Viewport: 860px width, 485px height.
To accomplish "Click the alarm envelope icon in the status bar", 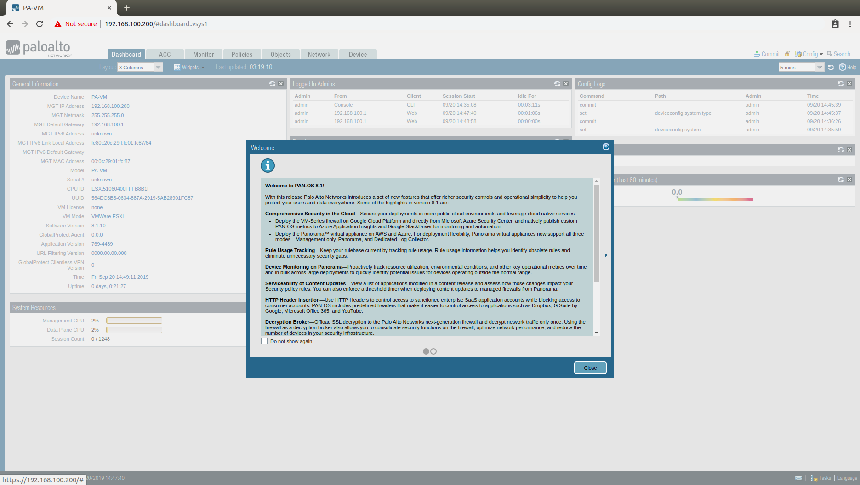I will coord(798,478).
